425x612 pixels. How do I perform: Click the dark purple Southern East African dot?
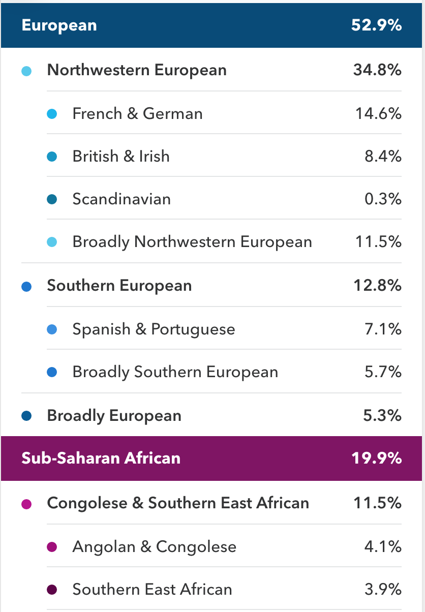51,590
